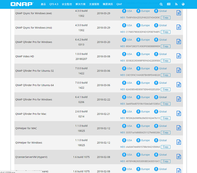Click the 'QVHelper for MAC' name

(26, 128)
